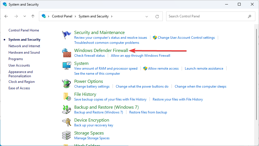This screenshot has width=259, height=146.
Task: Save backup copies of your files with File History
Action: coord(110,99)
